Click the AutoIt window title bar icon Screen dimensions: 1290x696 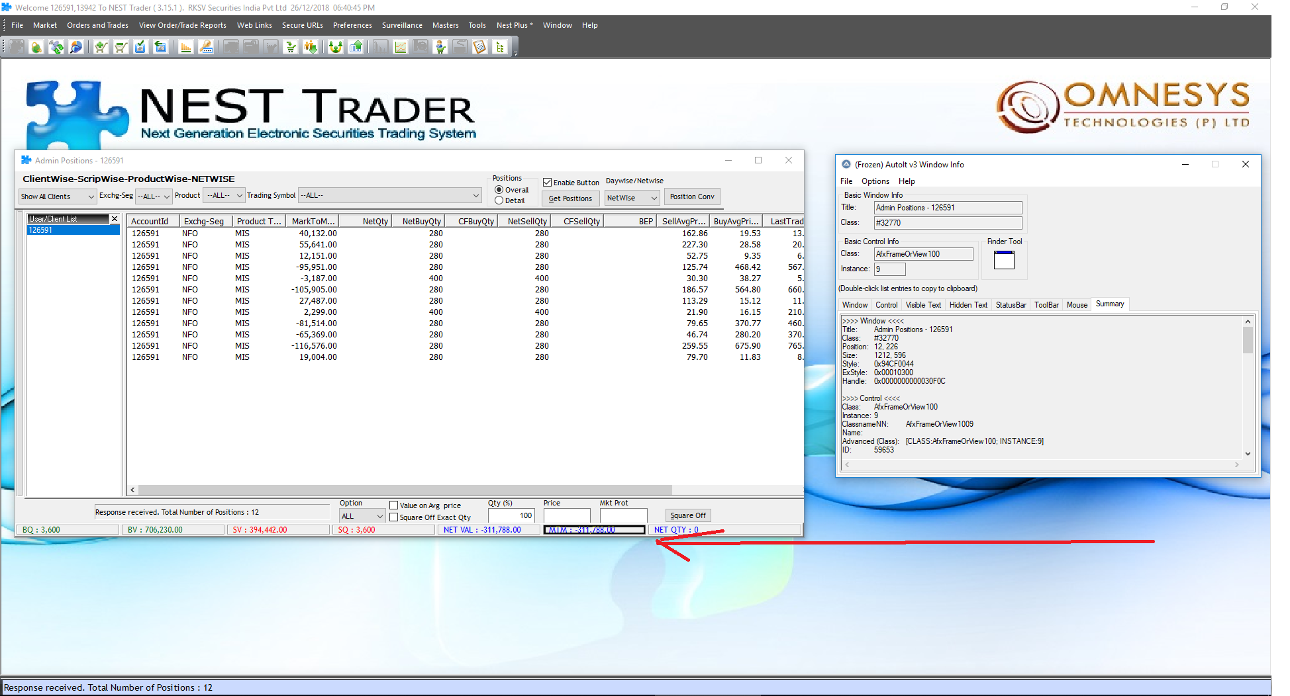click(x=846, y=164)
